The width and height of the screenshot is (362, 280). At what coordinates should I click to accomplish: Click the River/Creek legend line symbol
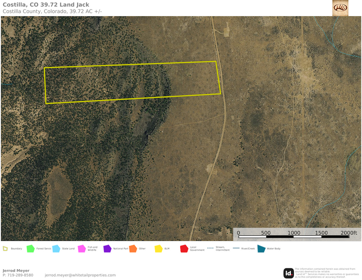[237, 247]
